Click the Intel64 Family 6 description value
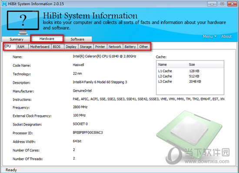This screenshot has height=173, width=239. [x=100, y=82]
